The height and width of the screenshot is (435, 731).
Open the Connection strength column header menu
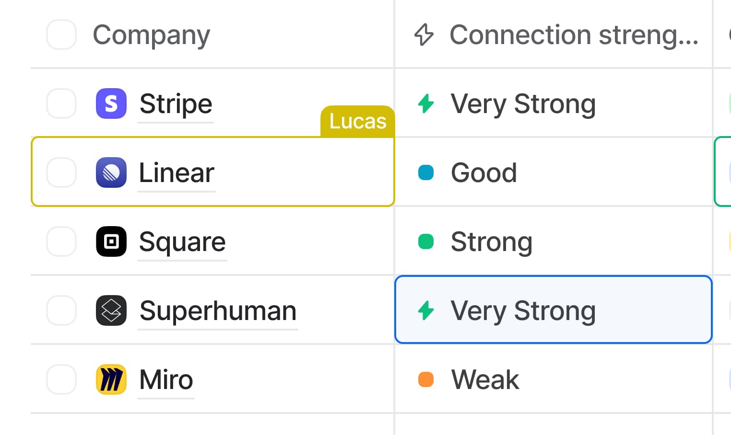574,34
